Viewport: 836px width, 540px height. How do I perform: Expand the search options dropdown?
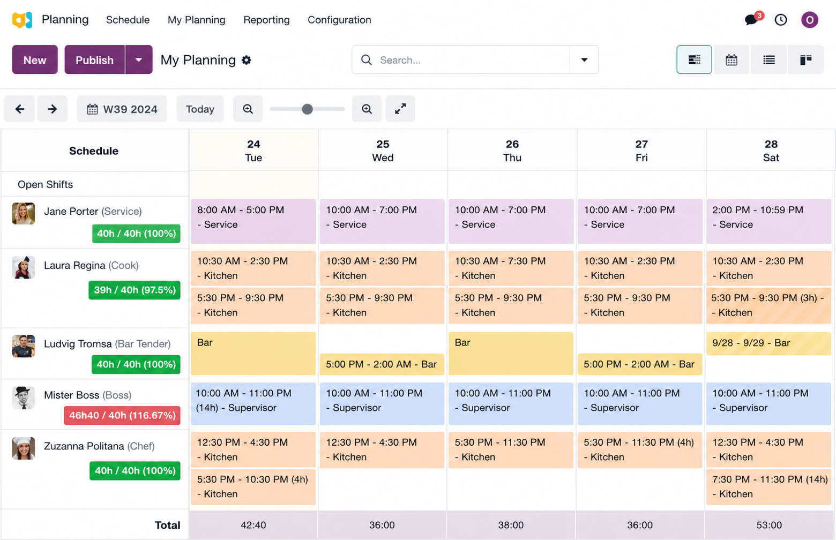coord(584,60)
